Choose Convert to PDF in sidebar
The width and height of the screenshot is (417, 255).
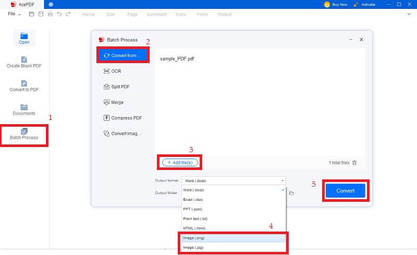click(24, 86)
